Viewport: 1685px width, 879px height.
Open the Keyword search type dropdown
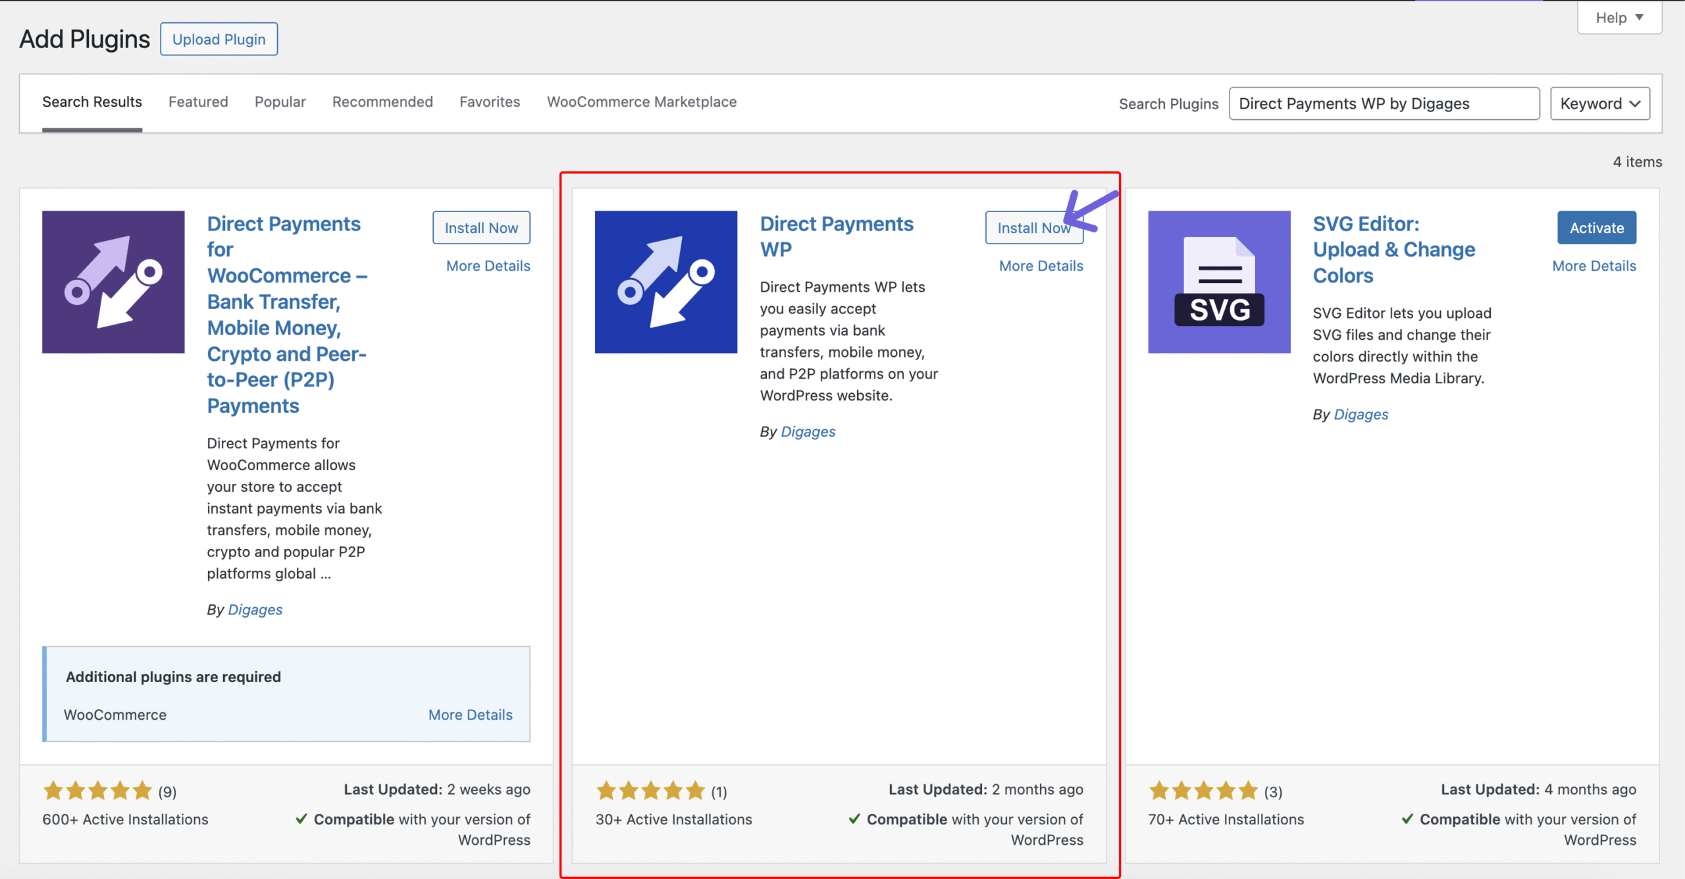pyautogui.click(x=1599, y=103)
